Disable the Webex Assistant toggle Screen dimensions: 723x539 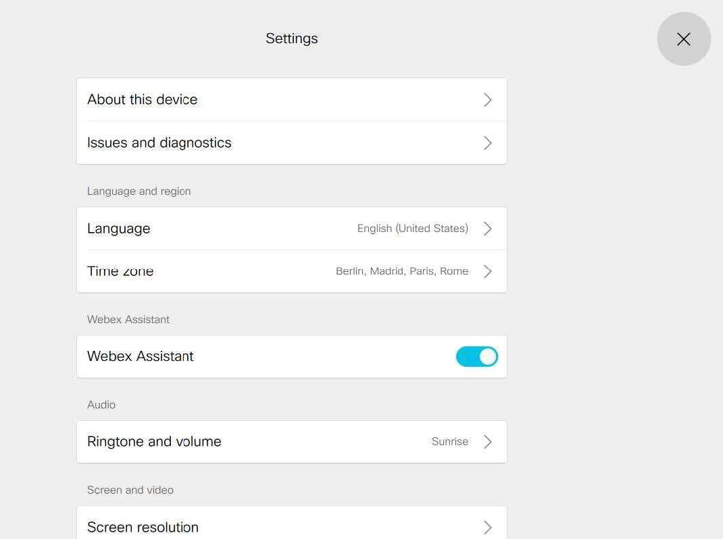pos(477,357)
